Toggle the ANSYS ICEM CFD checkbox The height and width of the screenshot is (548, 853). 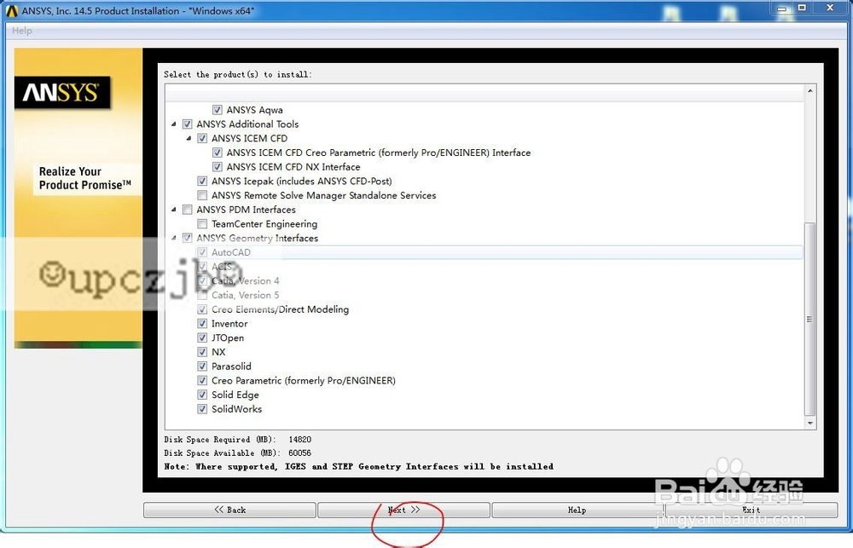point(202,138)
